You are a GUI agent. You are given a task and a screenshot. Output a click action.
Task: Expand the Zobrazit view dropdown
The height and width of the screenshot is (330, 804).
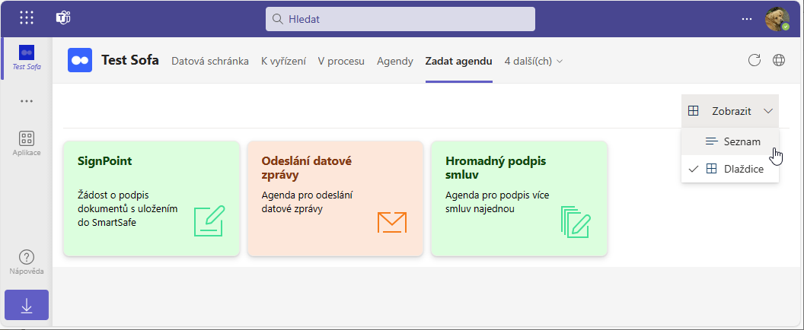click(730, 111)
